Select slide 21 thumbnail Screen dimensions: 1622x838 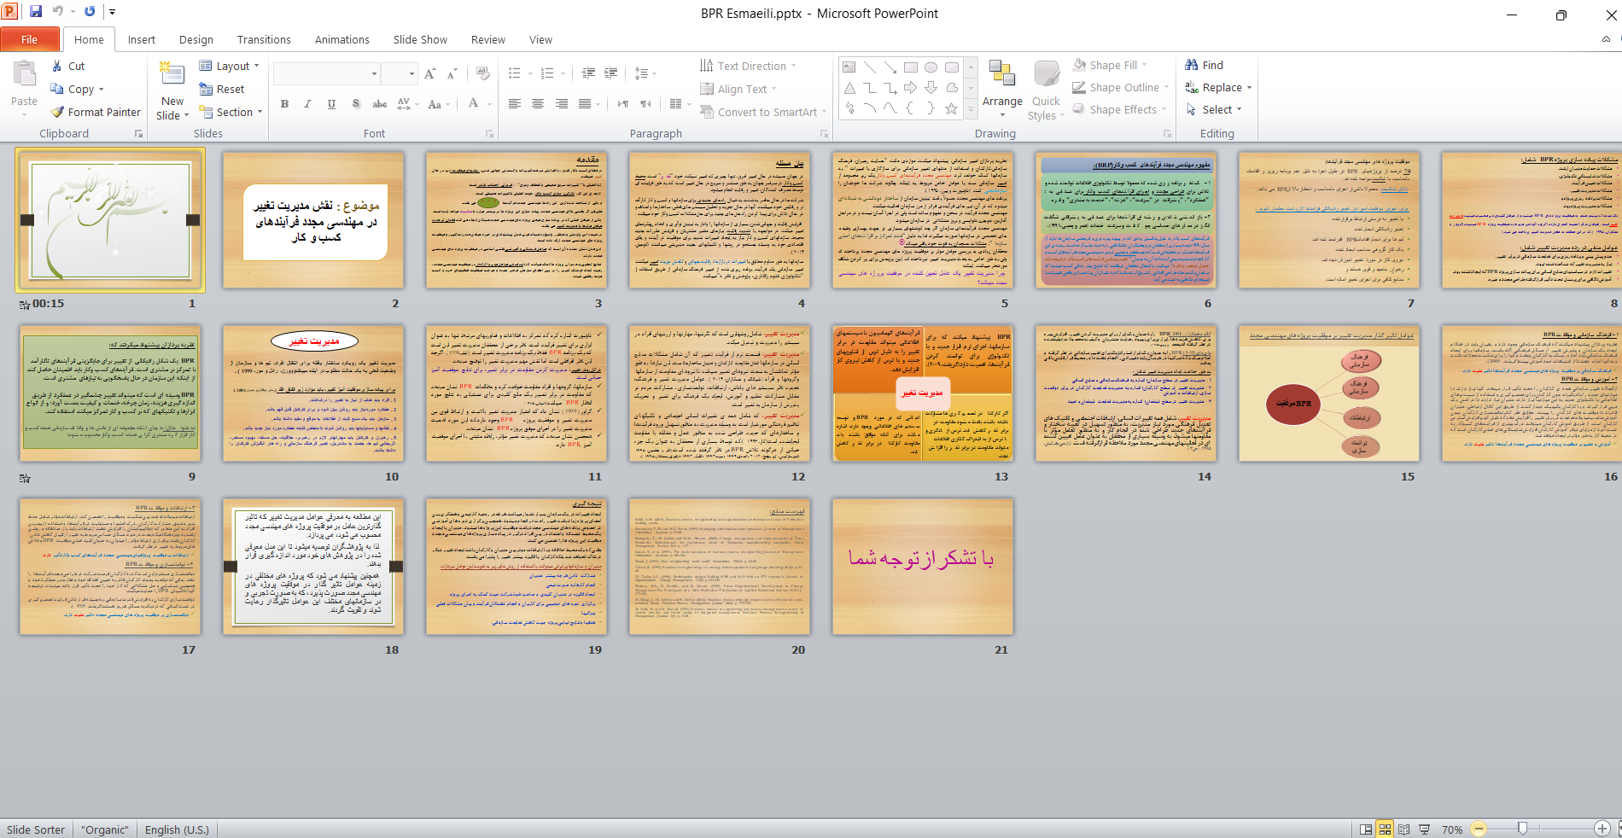(922, 567)
